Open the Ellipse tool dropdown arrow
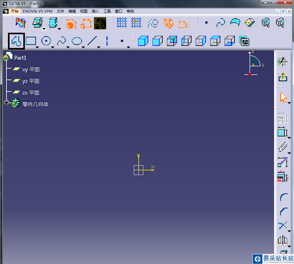 (83, 47)
